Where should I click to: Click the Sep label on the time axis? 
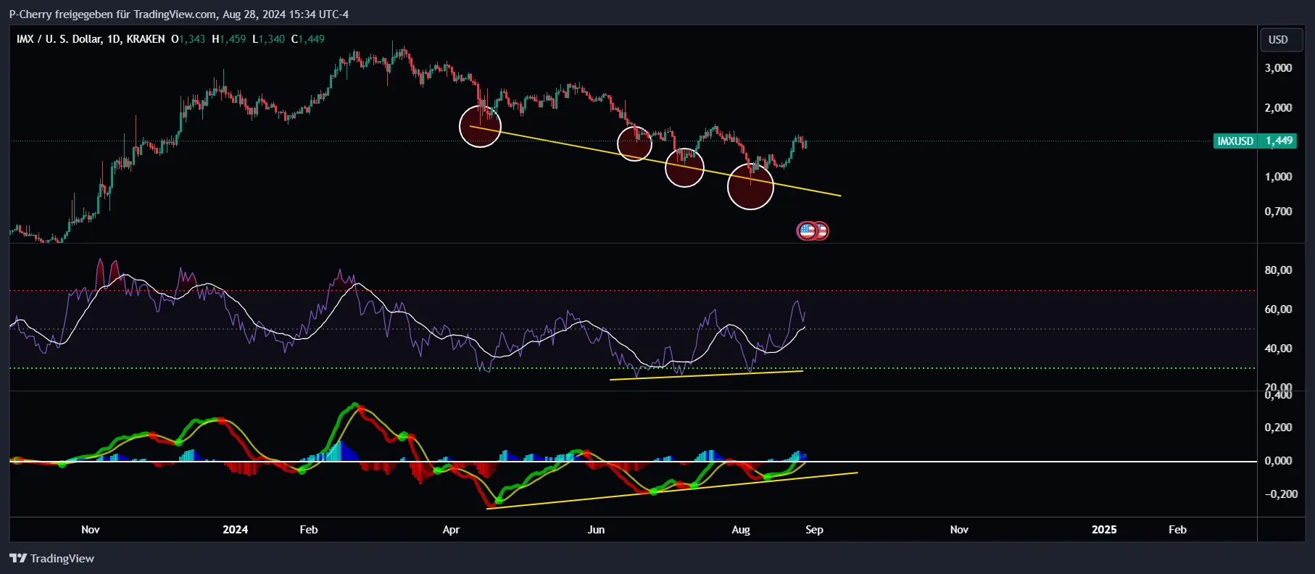point(814,530)
